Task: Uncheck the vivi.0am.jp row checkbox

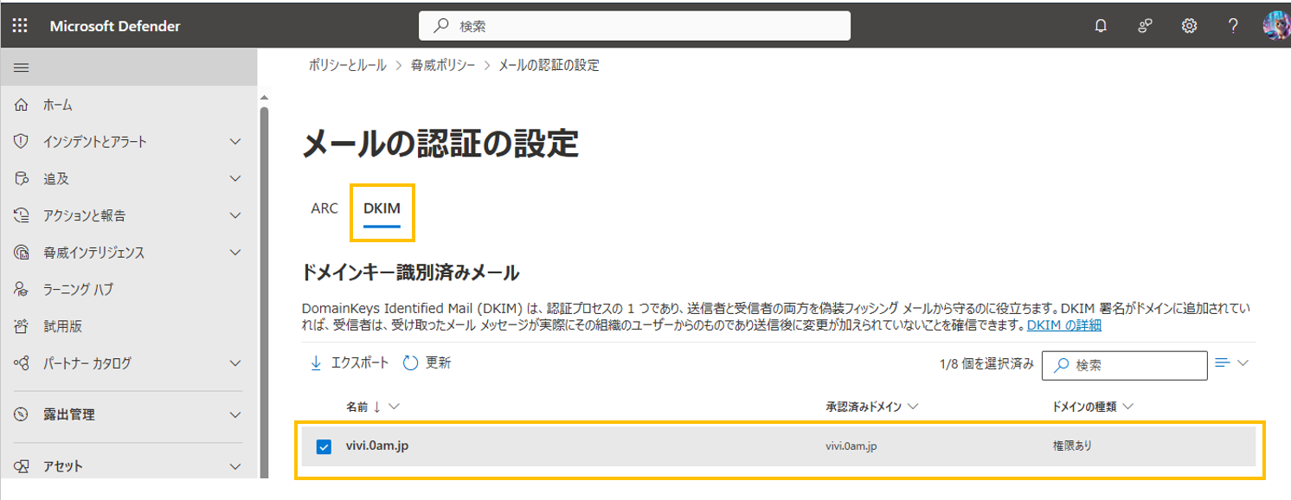Action: click(x=324, y=447)
